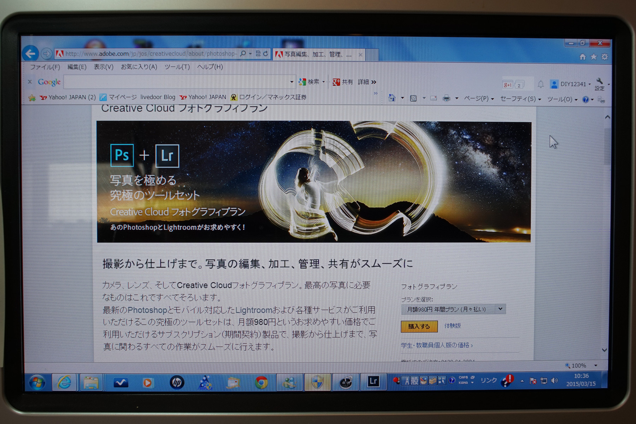Open the plan selection dropdown 月額980円

click(x=453, y=309)
